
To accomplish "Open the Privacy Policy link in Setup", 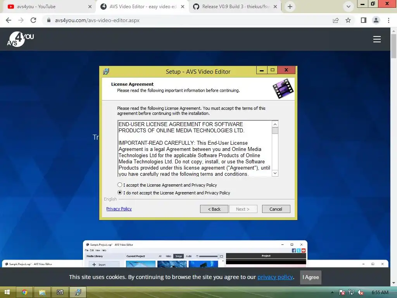I will 119,209.
